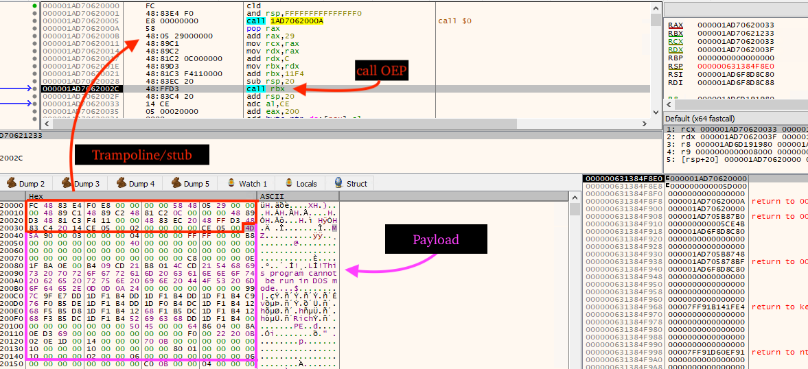Open the Default (x64 fastcall) calling convention selector
The image size is (808, 369).
coord(736,119)
